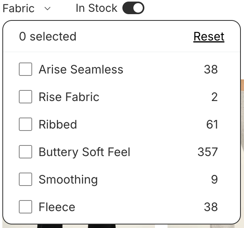Screen dimensions: 244x228
Task: Click the 357 count beside Buttery Soft Feel
Action: click(x=208, y=152)
